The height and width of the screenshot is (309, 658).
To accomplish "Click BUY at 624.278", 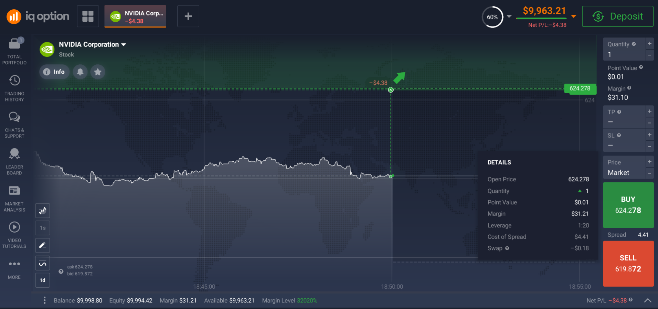I will point(628,205).
